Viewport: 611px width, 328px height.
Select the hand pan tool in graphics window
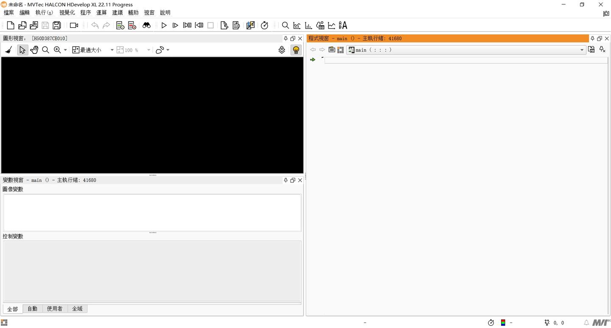(x=34, y=50)
